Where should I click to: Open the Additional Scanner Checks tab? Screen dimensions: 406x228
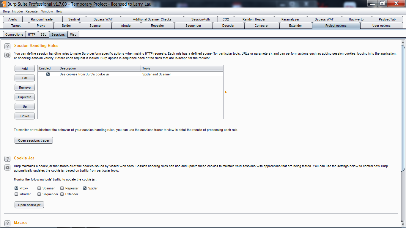tap(152, 19)
